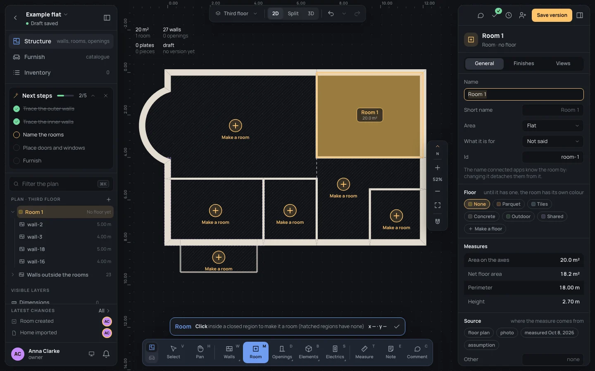Click the Save version button

coord(552,15)
